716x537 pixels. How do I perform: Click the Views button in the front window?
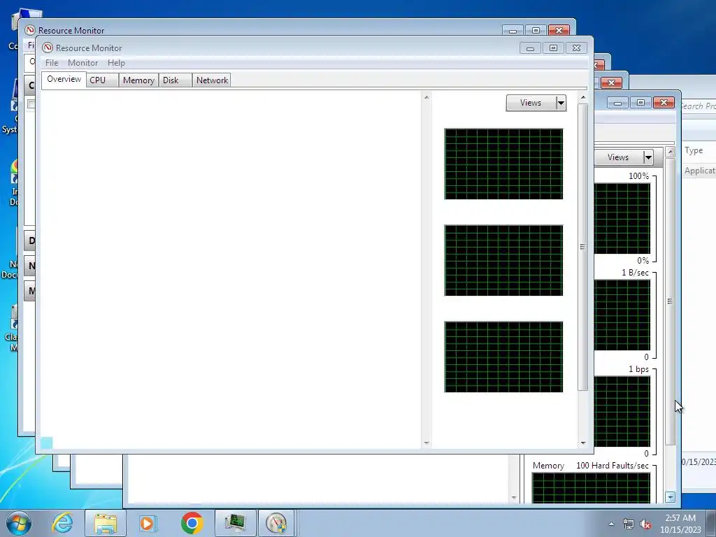[x=531, y=103]
